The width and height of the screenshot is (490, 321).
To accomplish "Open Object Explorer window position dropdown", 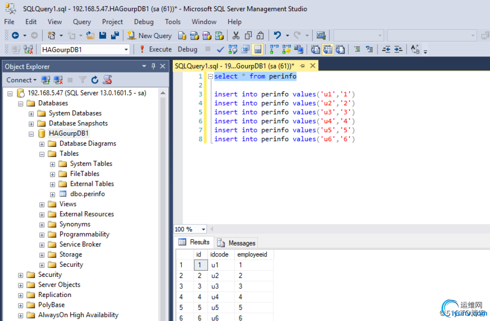I will (144, 66).
